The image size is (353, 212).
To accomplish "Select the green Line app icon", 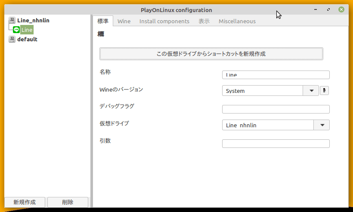I will pyautogui.click(x=16, y=30).
